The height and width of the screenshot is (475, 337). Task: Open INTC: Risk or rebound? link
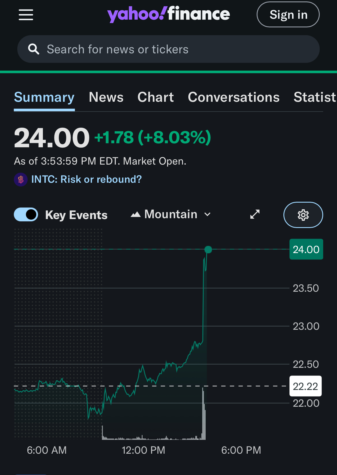pyautogui.click(x=86, y=179)
